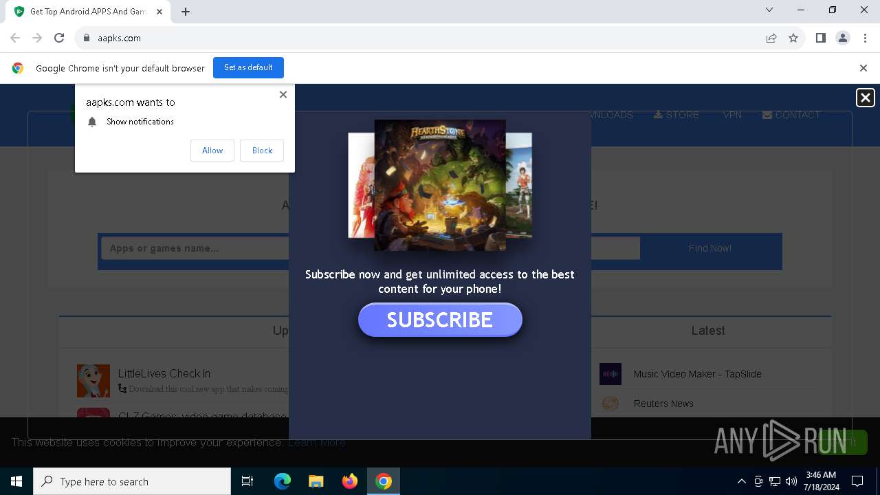The image size is (880, 495).
Task: Open volume control tray icon
Action: 791,481
